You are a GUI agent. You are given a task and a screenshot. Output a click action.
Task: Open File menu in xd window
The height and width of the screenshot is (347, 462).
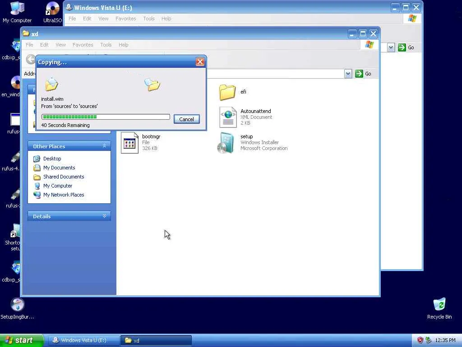click(x=29, y=45)
